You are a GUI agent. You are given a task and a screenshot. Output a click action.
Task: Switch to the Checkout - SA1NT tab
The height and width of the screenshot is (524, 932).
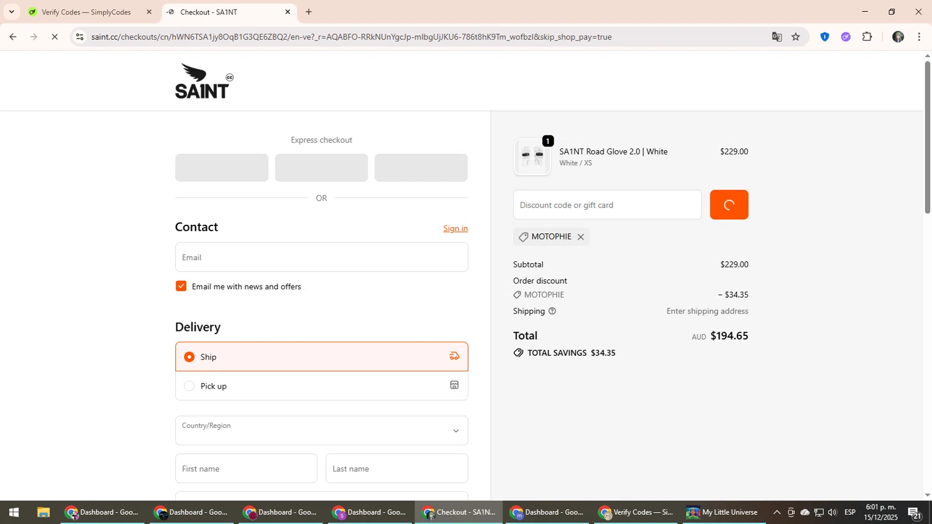coord(227,12)
